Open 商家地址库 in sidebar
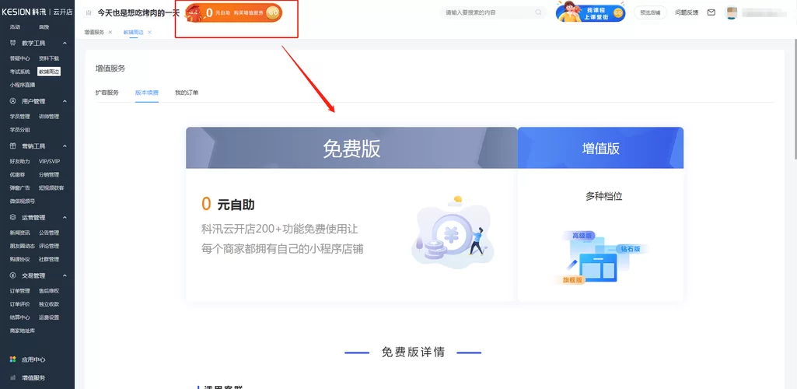 pos(23,331)
